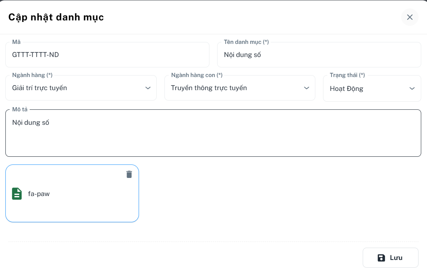Screen dimensions: 427x275
Task: Click the Truyền thông trực tuyến value
Action: click(x=209, y=88)
